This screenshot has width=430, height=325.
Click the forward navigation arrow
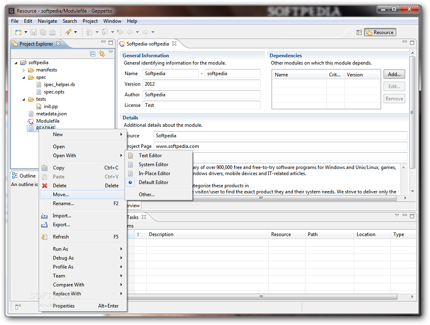(x=145, y=32)
